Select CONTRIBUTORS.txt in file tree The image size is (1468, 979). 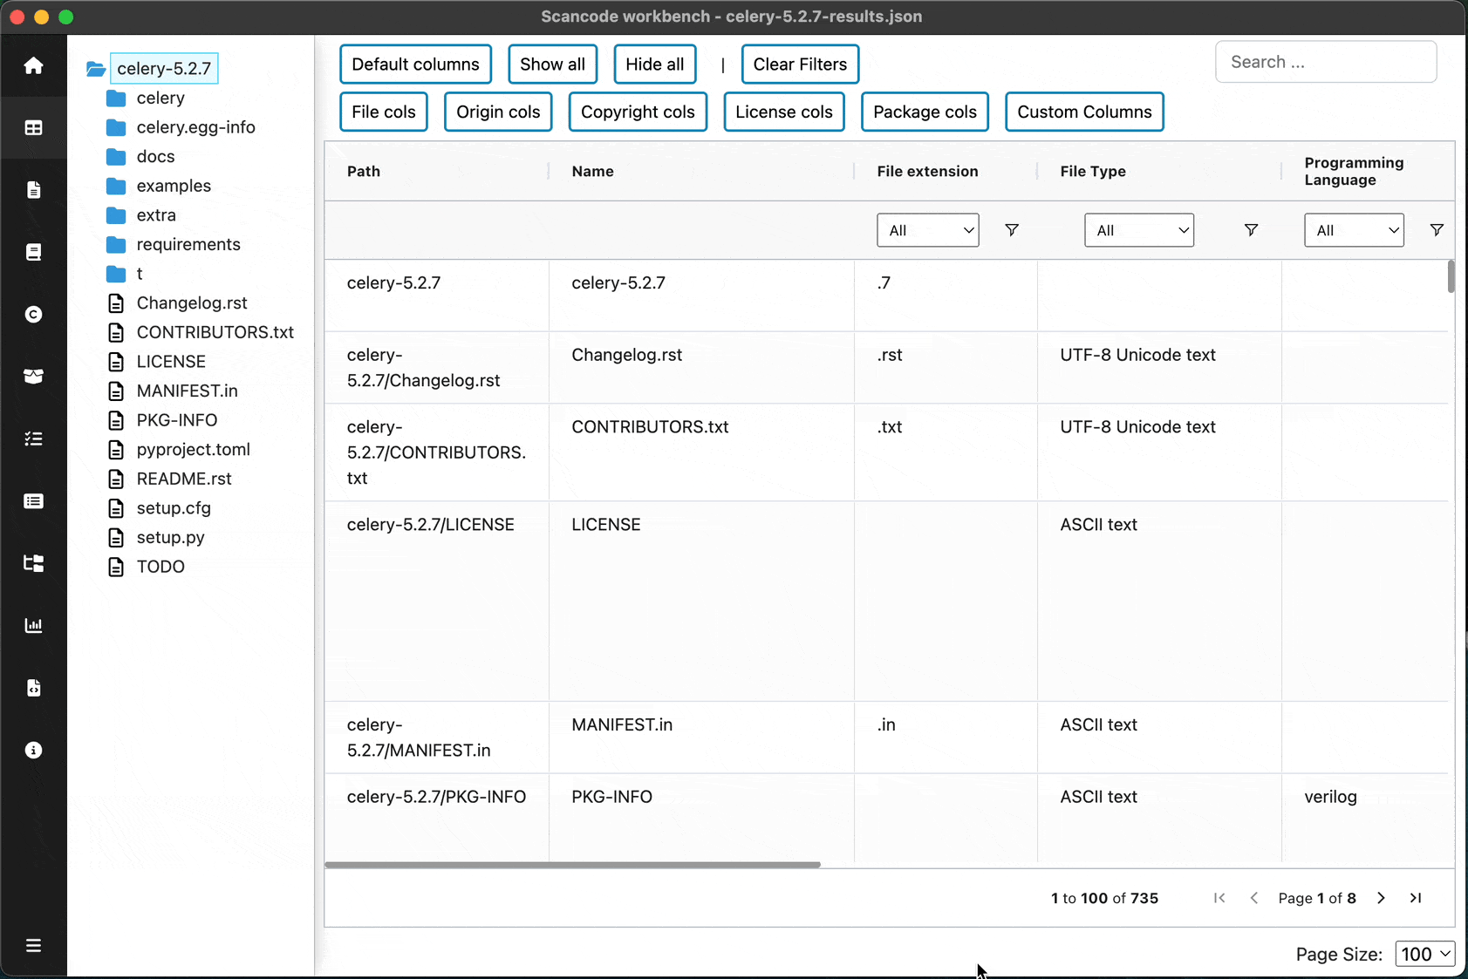pos(215,332)
